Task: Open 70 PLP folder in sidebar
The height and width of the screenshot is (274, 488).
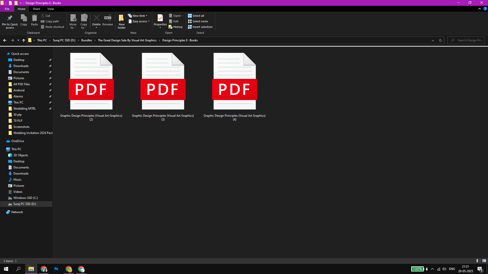Action: coord(18,121)
